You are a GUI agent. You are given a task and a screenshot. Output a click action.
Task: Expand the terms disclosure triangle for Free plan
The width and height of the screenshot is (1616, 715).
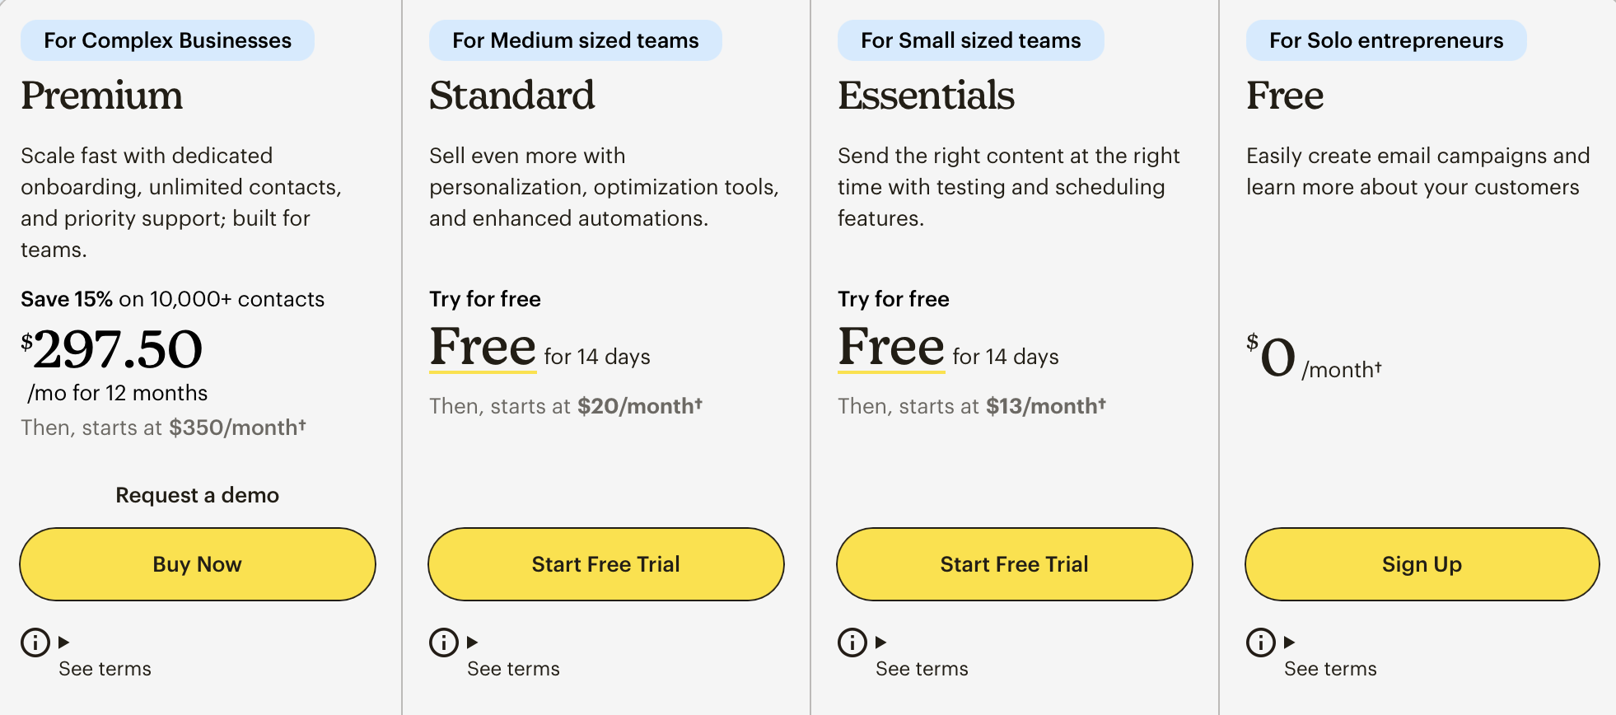pos(1288,644)
